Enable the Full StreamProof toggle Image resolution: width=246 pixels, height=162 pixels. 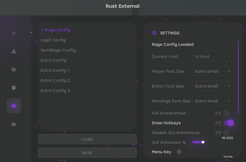(228, 113)
